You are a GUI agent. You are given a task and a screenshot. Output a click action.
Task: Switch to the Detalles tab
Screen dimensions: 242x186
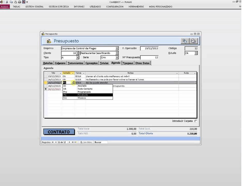click(48, 63)
